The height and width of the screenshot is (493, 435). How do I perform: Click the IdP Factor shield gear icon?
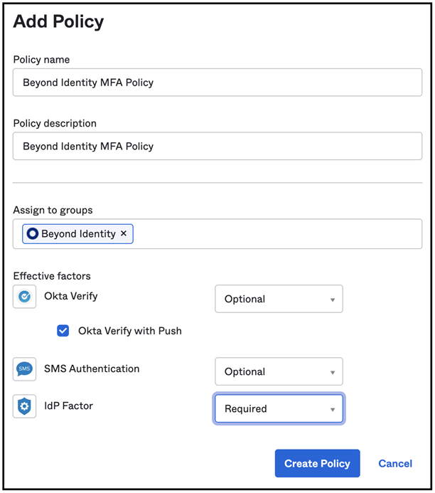(x=25, y=406)
